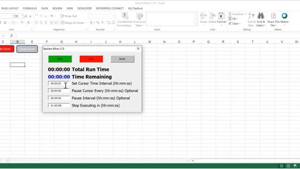Apply percent style

pyautogui.click(x=98, y=23)
